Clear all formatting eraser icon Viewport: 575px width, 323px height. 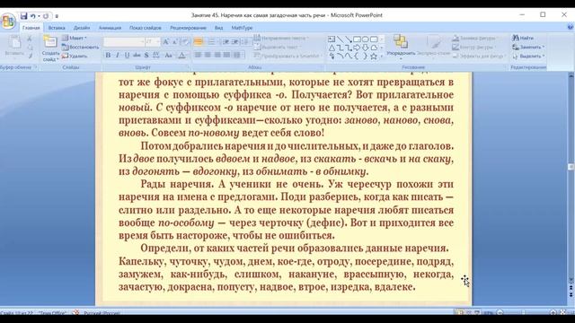click(186, 42)
